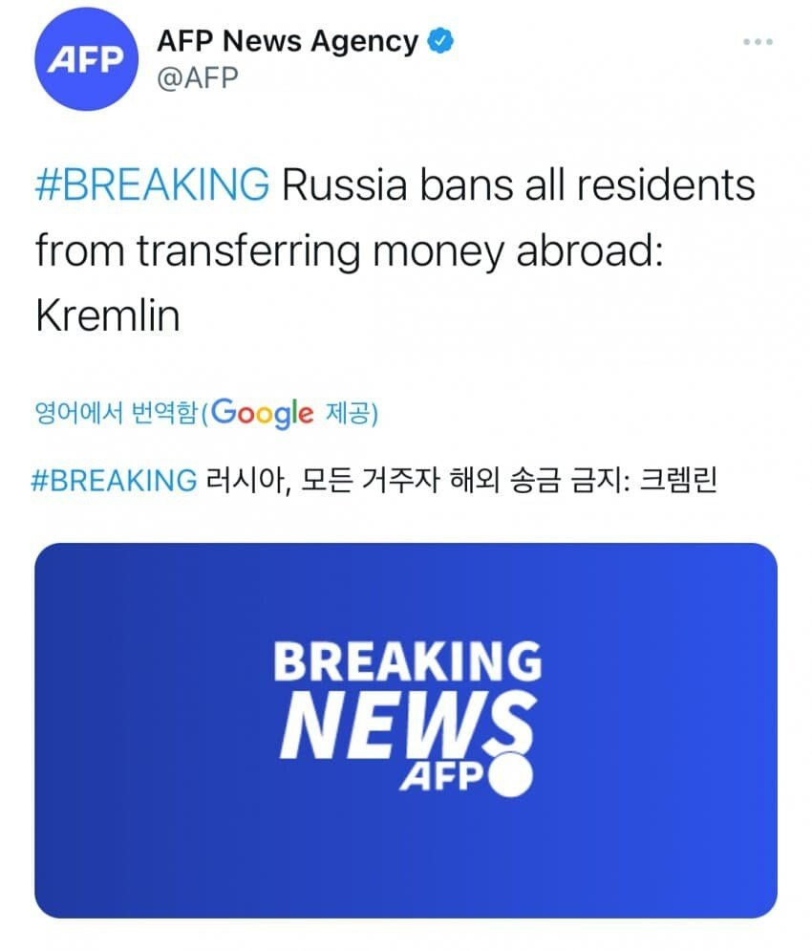
Task: Open the blue Breaking News image card
Action: click(x=406, y=731)
